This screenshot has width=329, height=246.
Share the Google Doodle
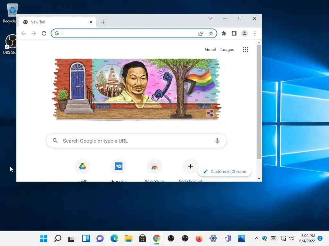(x=210, y=113)
